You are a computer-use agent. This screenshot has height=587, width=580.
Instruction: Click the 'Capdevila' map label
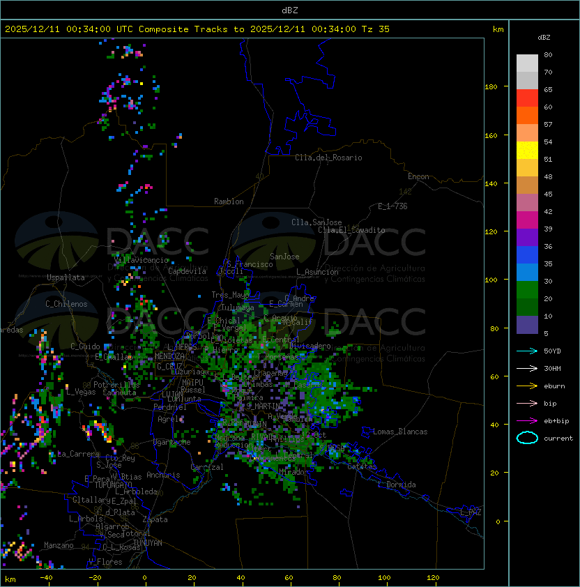[x=187, y=271]
